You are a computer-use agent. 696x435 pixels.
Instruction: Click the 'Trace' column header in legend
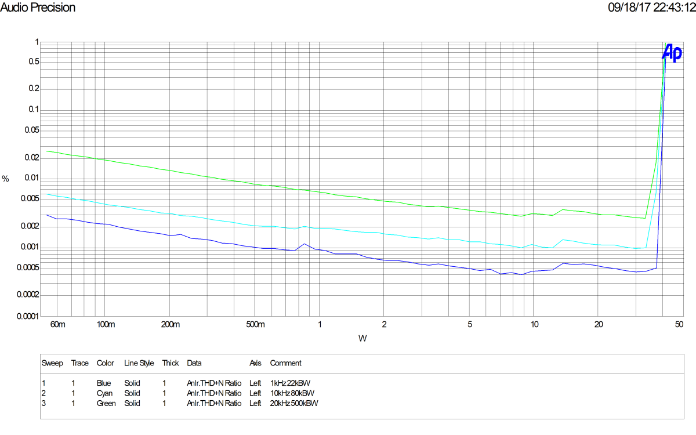pyautogui.click(x=79, y=363)
